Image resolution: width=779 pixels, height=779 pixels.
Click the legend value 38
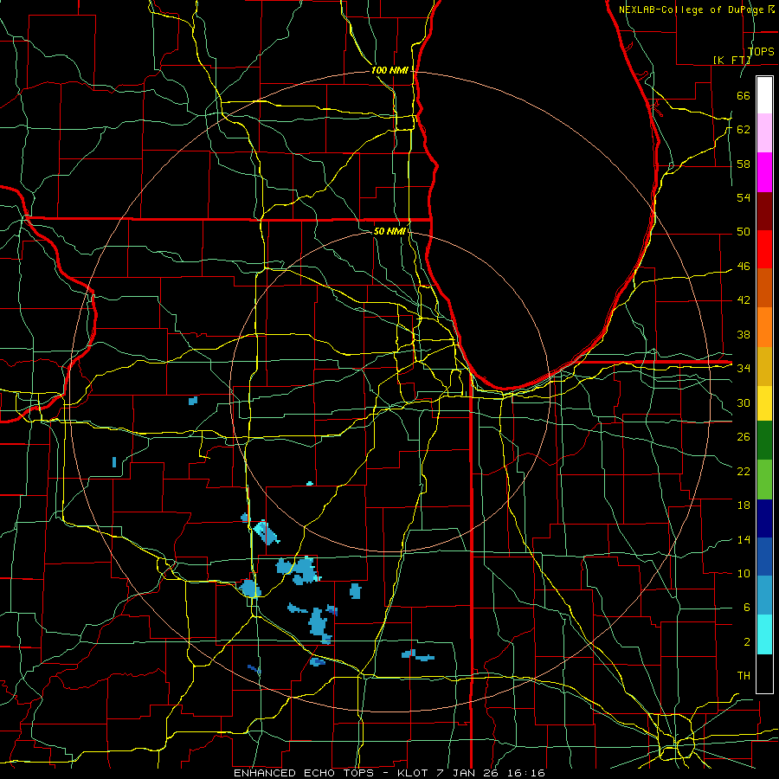coord(744,334)
